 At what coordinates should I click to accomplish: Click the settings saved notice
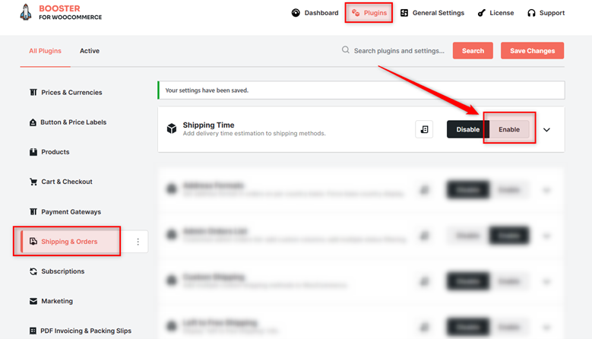tap(361, 90)
